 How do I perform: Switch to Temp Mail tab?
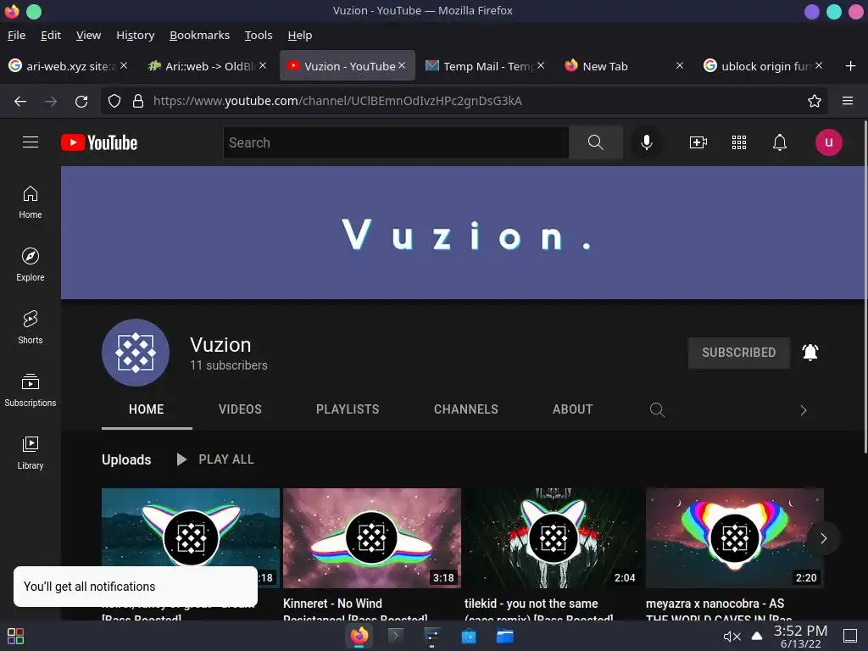tap(481, 66)
